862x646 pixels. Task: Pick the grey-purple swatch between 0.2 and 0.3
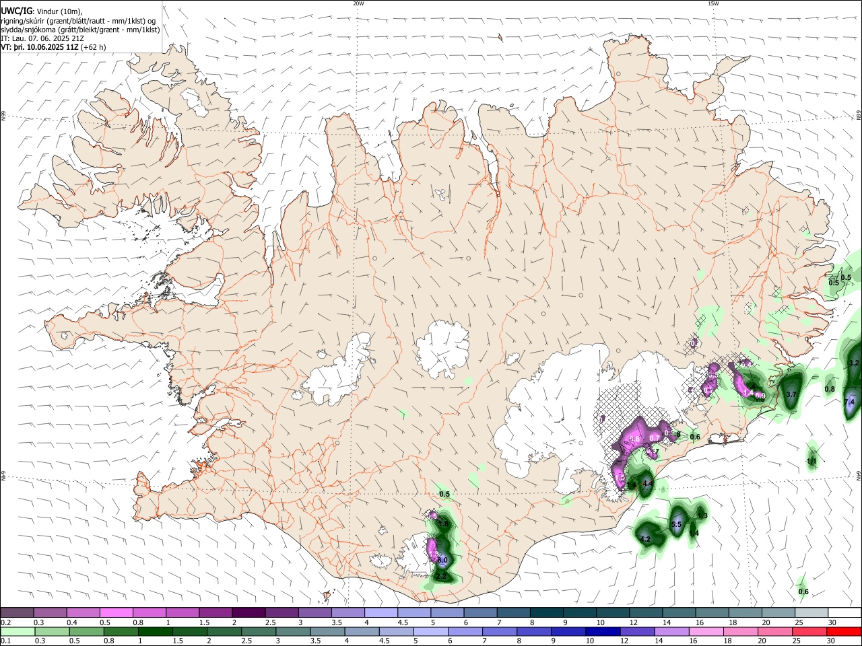tap(17, 612)
